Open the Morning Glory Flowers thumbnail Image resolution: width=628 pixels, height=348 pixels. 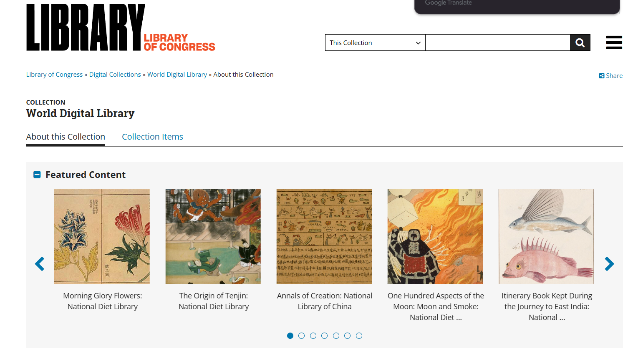pyautogui.click(x=102, y=237)
